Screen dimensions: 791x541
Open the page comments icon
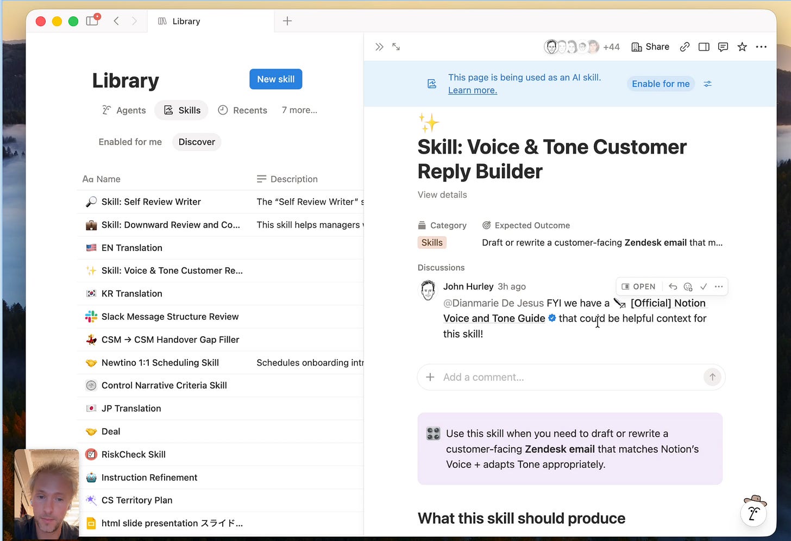tap(723, 47)
